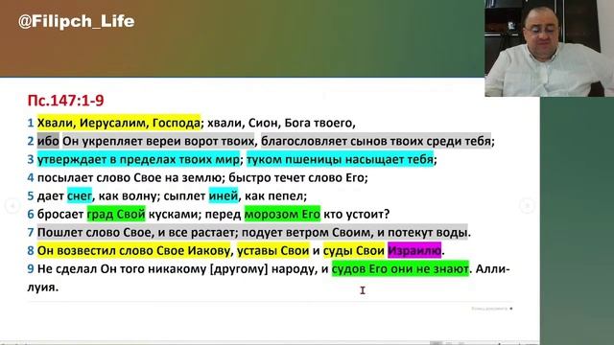Click yellow-highlighted "Хвали, Иерусалим, Господа"
This screenshot has height=345, width=614.
(119, 123)
